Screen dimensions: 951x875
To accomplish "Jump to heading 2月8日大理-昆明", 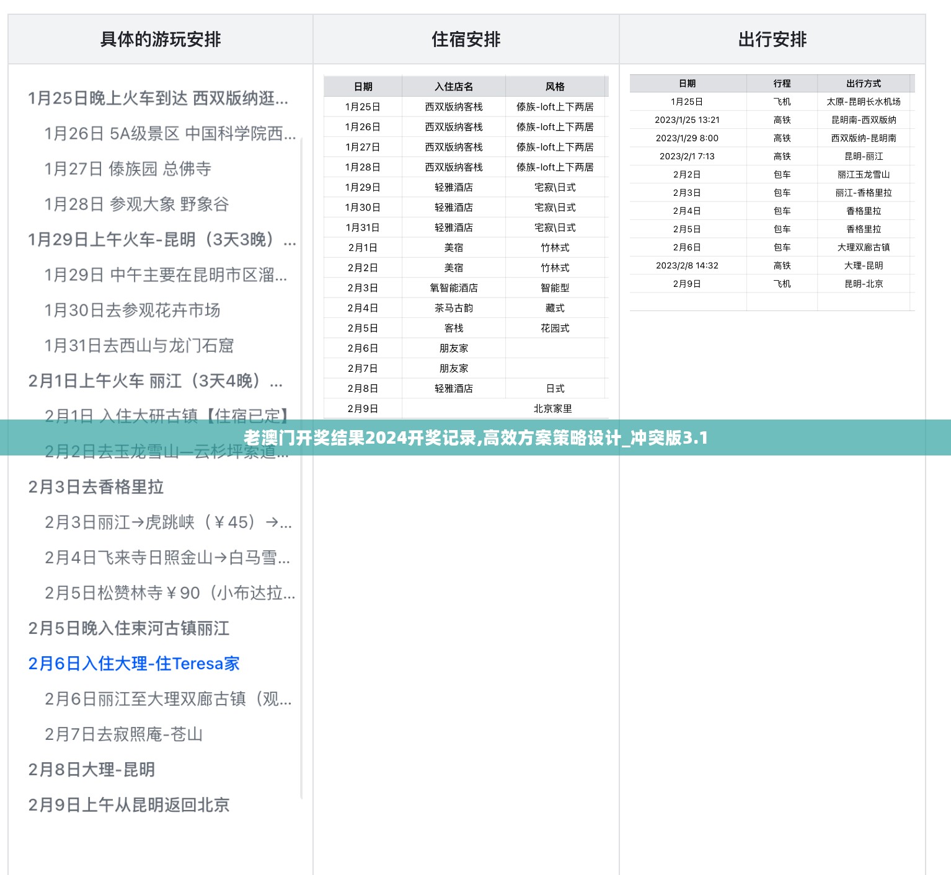I will tap(92, 769).
